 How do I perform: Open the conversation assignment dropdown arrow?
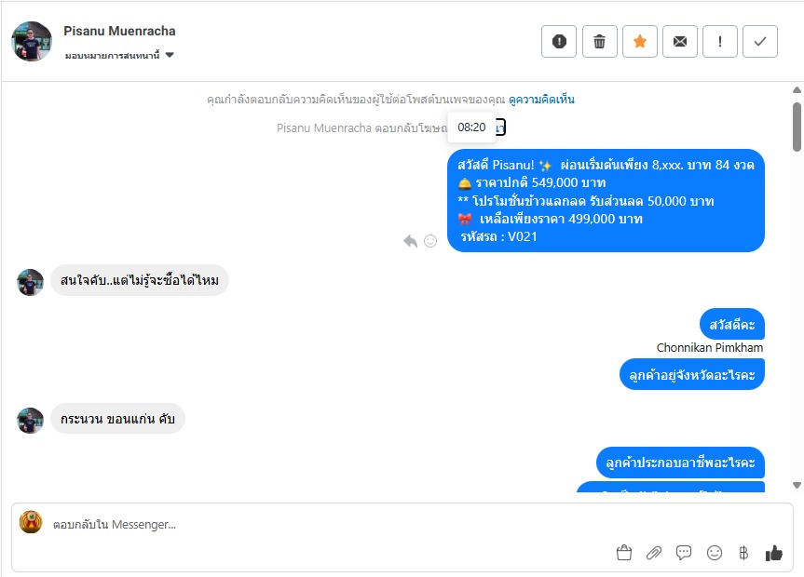point(170,55)
